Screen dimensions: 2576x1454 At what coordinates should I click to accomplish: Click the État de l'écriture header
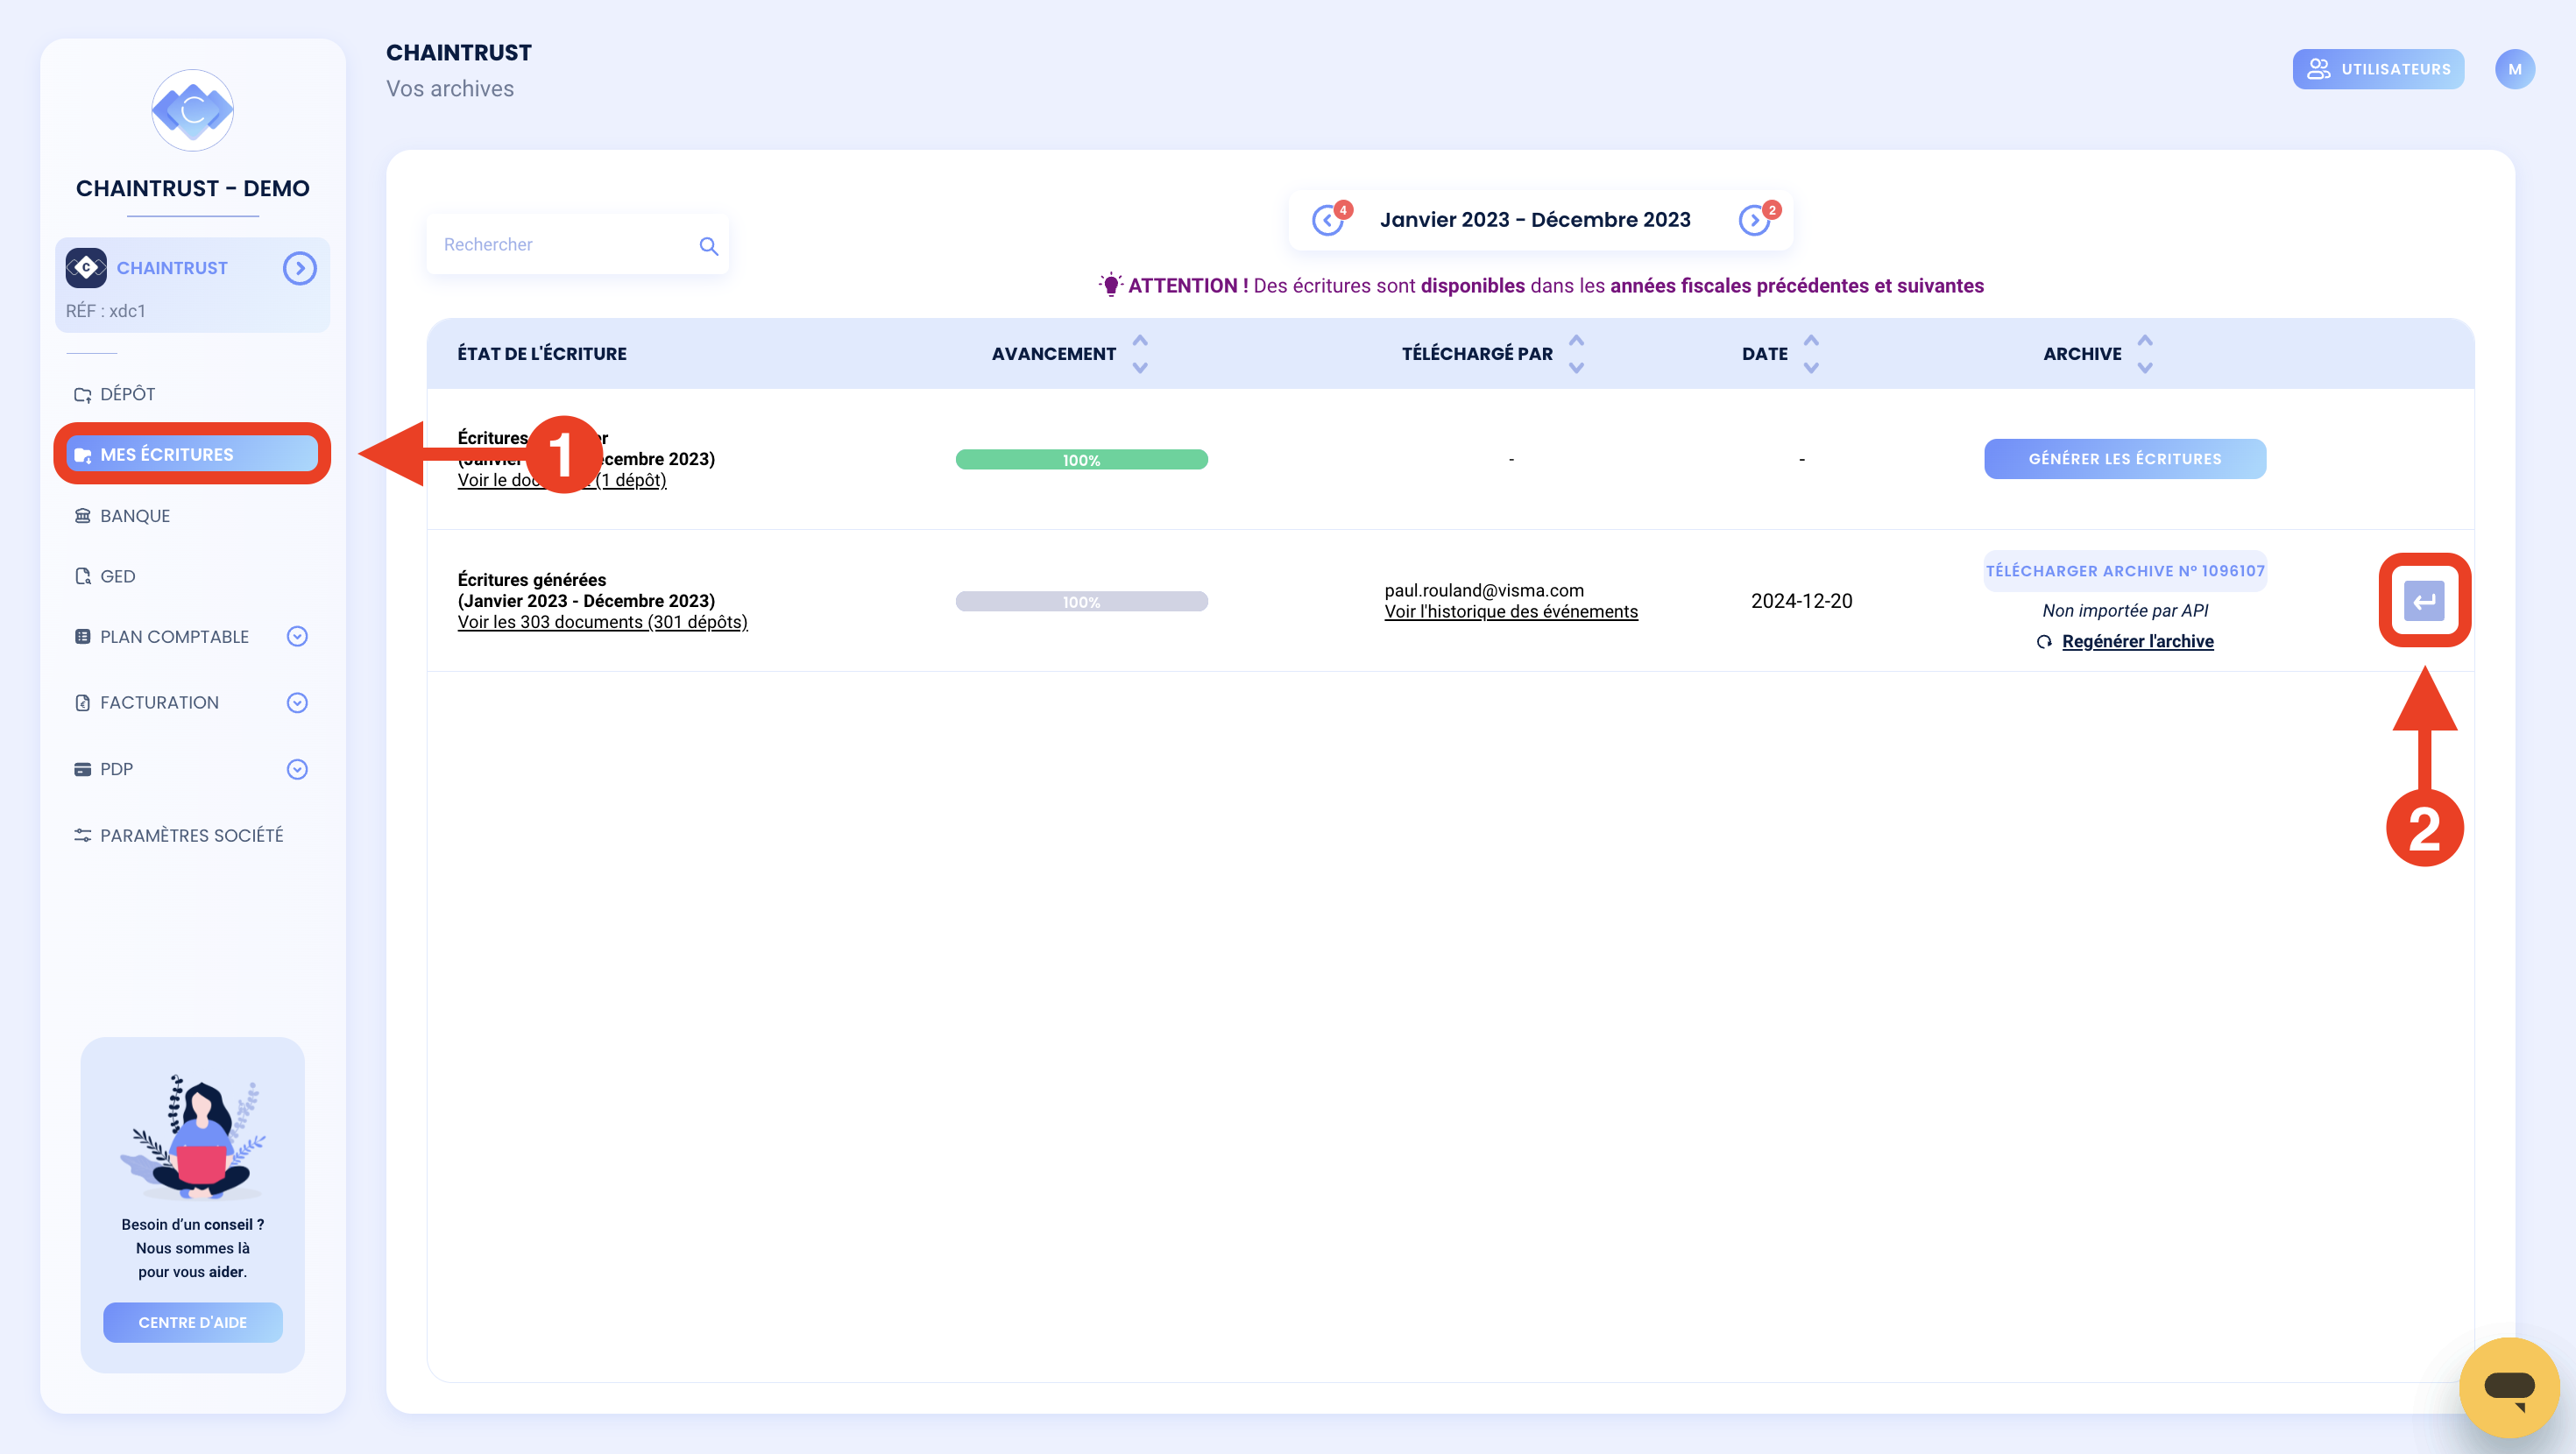click(542, 354)
